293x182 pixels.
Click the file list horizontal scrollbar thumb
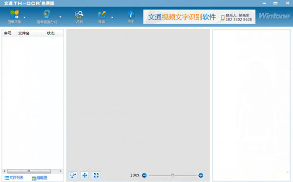[x=29, y=171]
